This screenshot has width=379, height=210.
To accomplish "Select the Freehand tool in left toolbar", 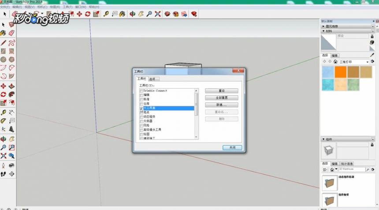I will [x=11, y=43].
